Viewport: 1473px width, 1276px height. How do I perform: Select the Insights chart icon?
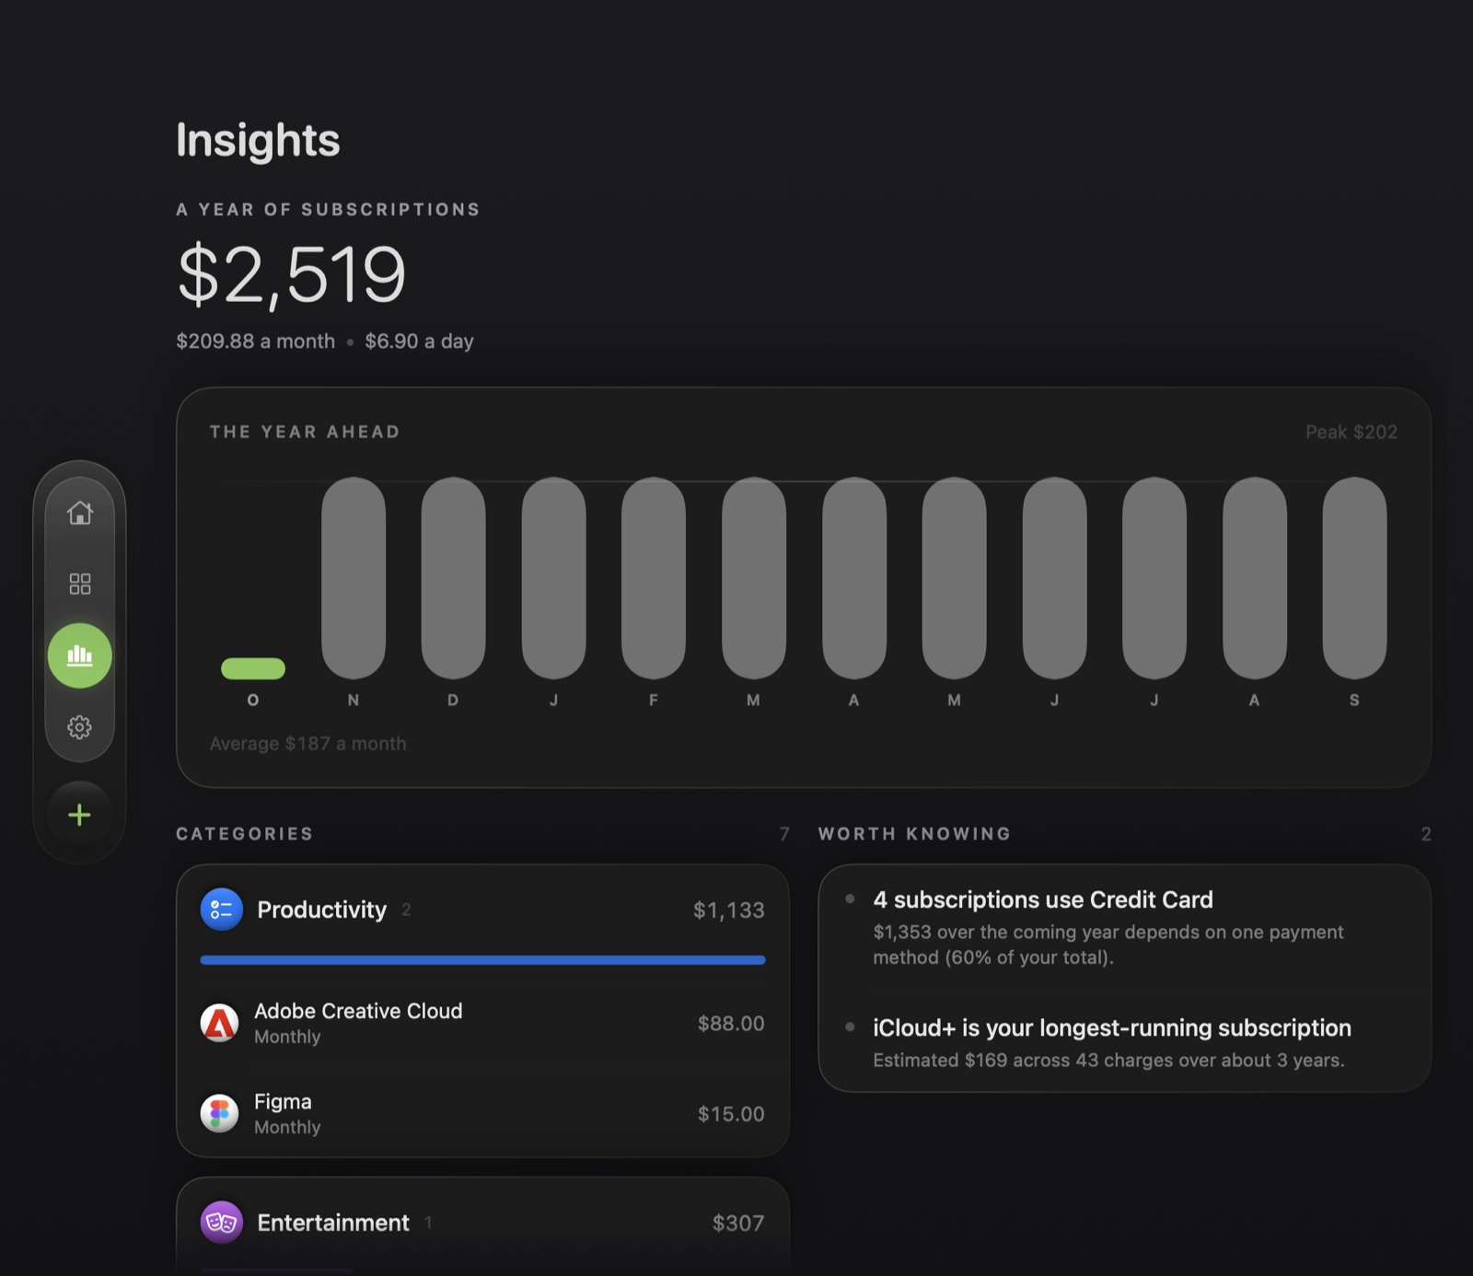tap(80, 655)
